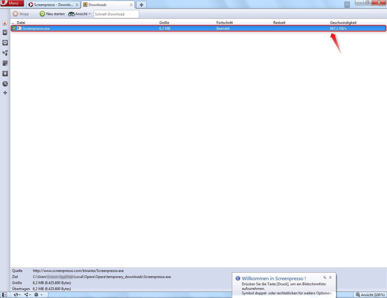Enable Opera Link sync in the status bar

[x=16, y=294]
